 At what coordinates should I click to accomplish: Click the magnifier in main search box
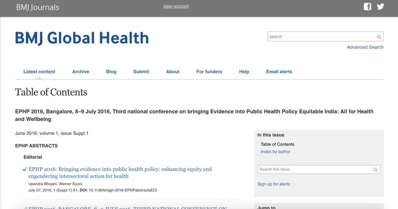pos(379,37)
